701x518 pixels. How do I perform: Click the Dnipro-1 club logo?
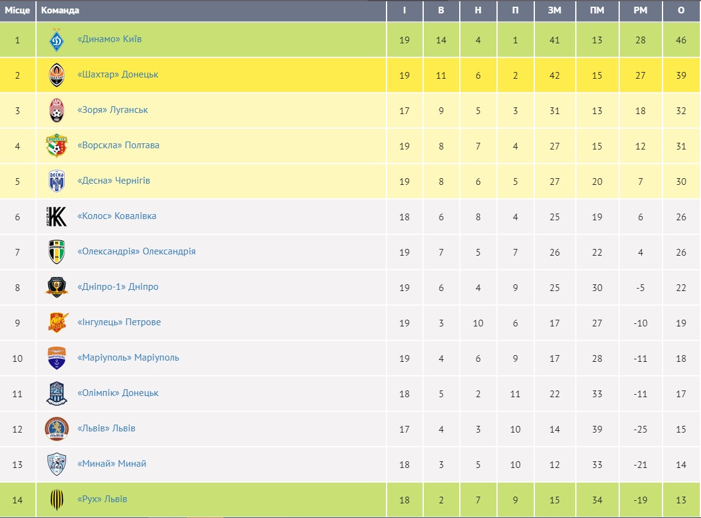coord(57,287)
